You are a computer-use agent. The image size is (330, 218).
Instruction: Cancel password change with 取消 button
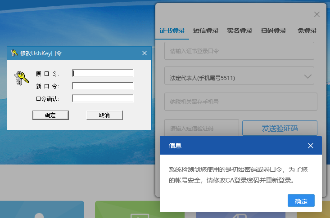(x=104, y=115)
